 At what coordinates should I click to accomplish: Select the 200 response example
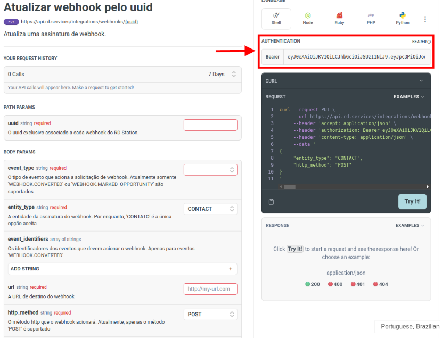313,284
